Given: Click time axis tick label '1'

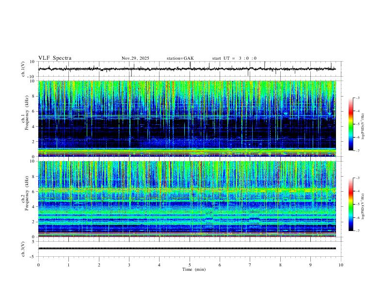Looking at the screenshot, I should 68,265.
